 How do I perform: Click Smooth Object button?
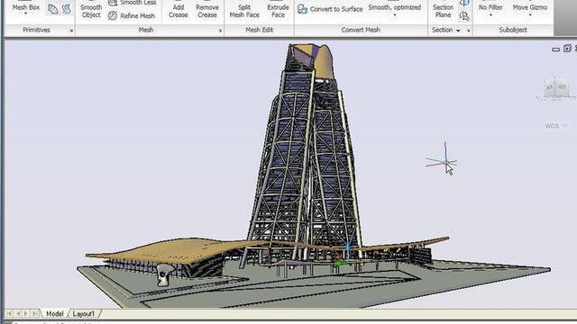point(91,11)
